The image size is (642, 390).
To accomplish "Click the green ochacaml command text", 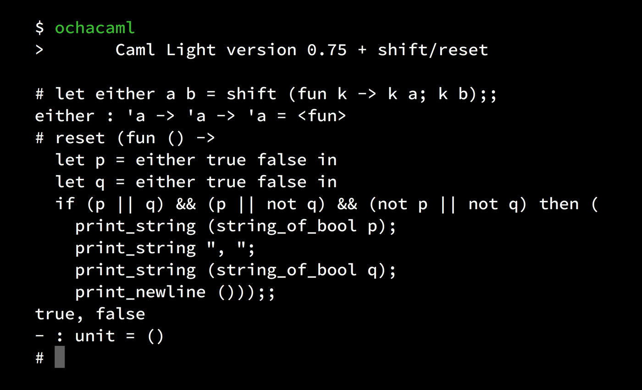I will point(95,28).
